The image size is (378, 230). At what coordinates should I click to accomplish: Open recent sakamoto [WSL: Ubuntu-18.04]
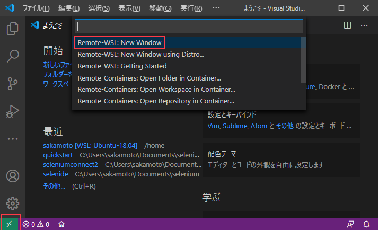point(90,146)
